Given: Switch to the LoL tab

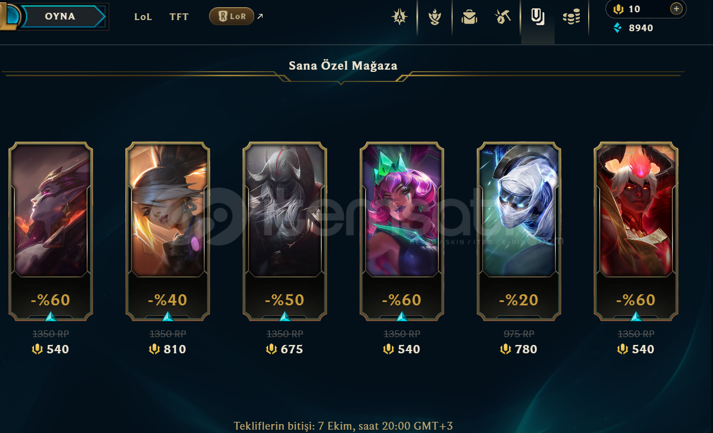Looking at the screenshot, I should point(143,17).
